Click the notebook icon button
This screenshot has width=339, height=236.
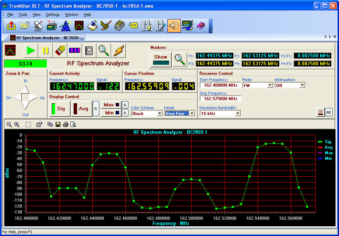tap(89, 51)
